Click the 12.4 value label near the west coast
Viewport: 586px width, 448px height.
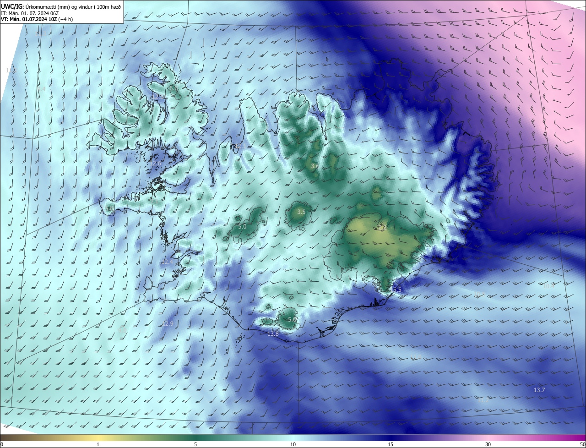click(x=168, y=262)
